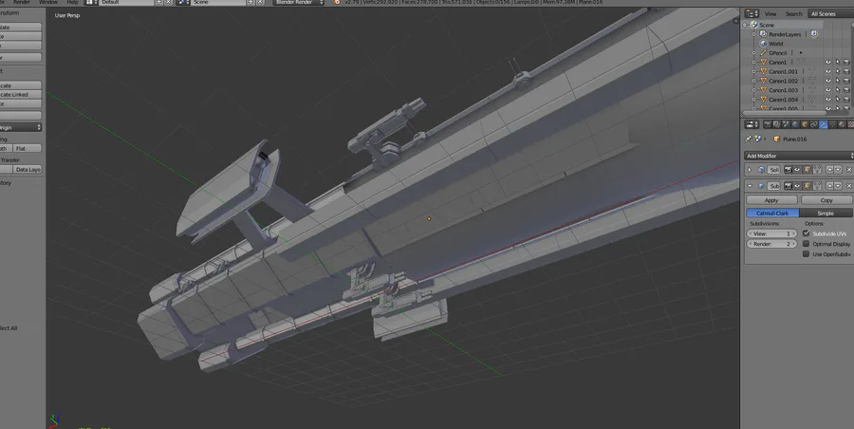Open the Modifiers wrench tab

click(x=824, y=124)
